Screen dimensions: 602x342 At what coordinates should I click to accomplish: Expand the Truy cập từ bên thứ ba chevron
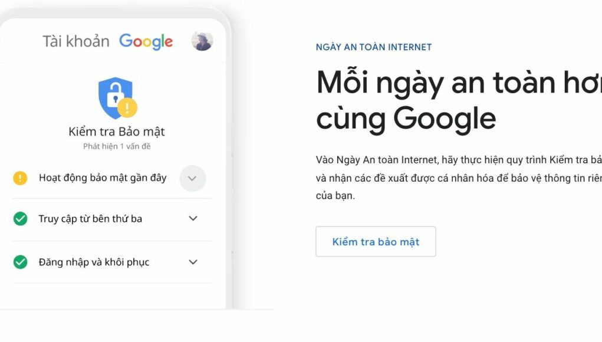point(193,218)
